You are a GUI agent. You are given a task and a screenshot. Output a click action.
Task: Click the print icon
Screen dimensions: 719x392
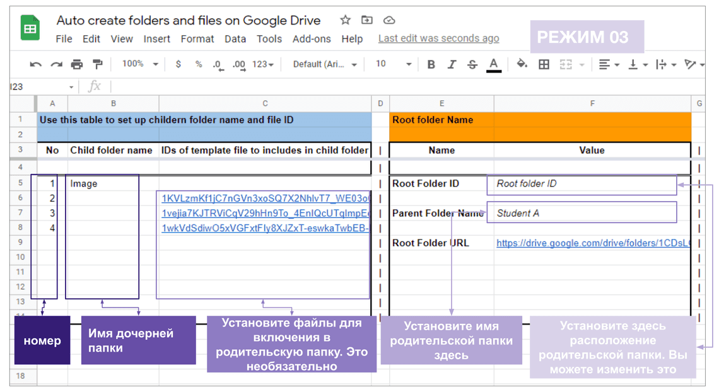tap(77, 64)
